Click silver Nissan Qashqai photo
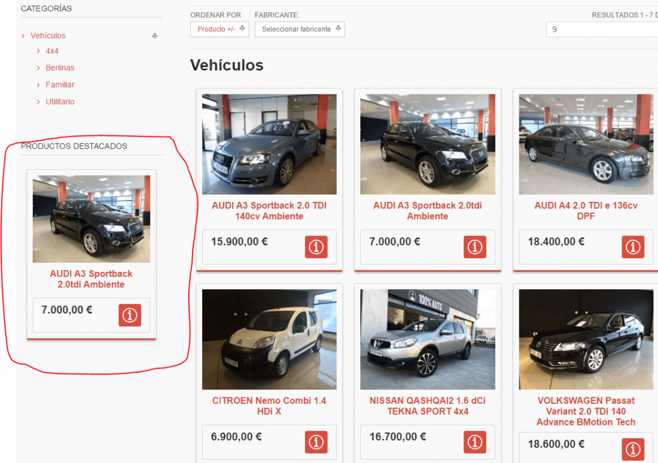This screenshot has height=463, width=658. (428, 339)
